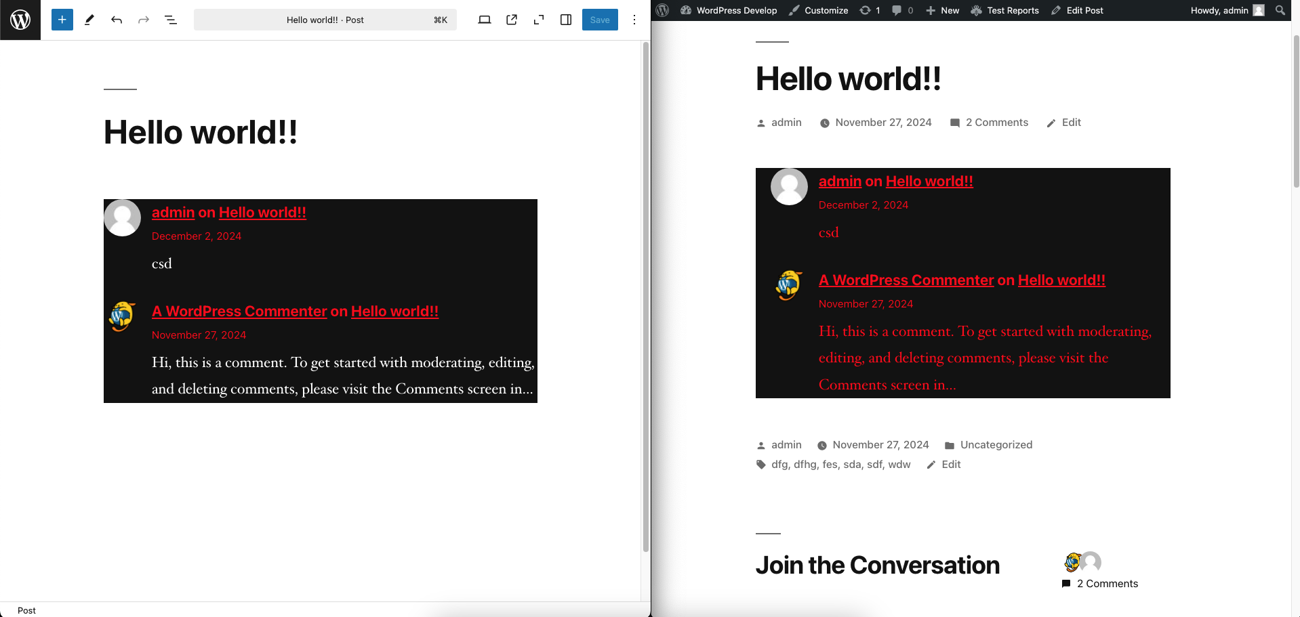1300x617 pixels.
Task: Open the editor Options three-dot menu
Action: click(x=634, y=20)
